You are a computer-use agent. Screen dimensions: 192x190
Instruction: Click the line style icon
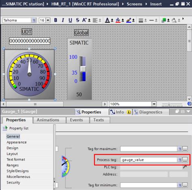pyautogui.click(x=151, y=20)
